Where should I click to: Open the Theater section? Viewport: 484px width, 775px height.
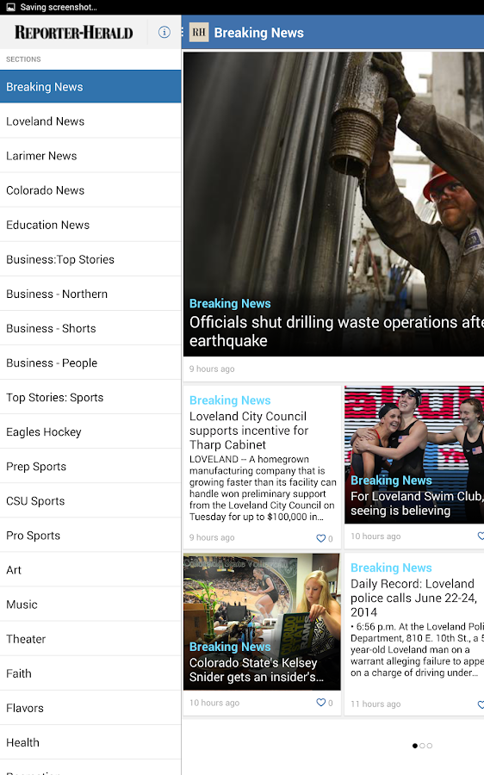(x=90, y=639)
